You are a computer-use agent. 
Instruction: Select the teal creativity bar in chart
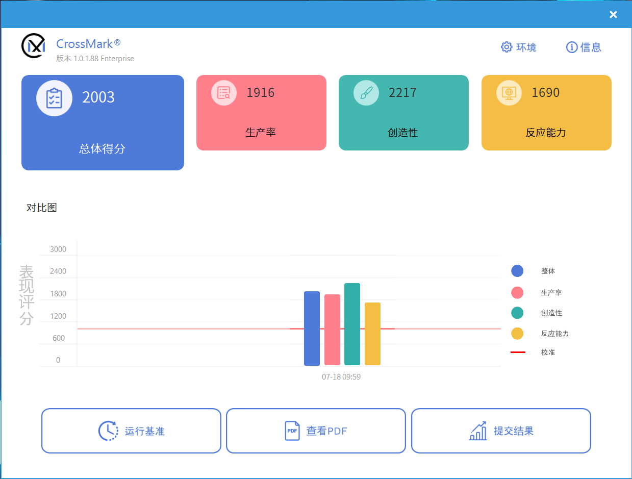352,324
